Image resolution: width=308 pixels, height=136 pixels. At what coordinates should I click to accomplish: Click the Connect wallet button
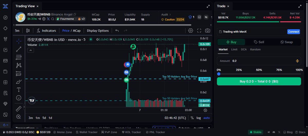pos(294,32)
